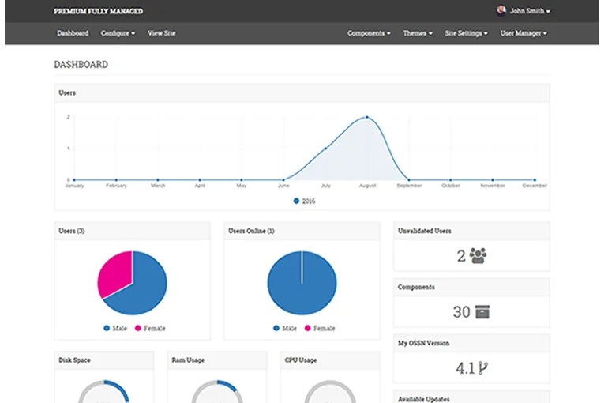Expand the Components dropdown in navbar
Viewport: 608px width, 403px height.
click(369, 33)
